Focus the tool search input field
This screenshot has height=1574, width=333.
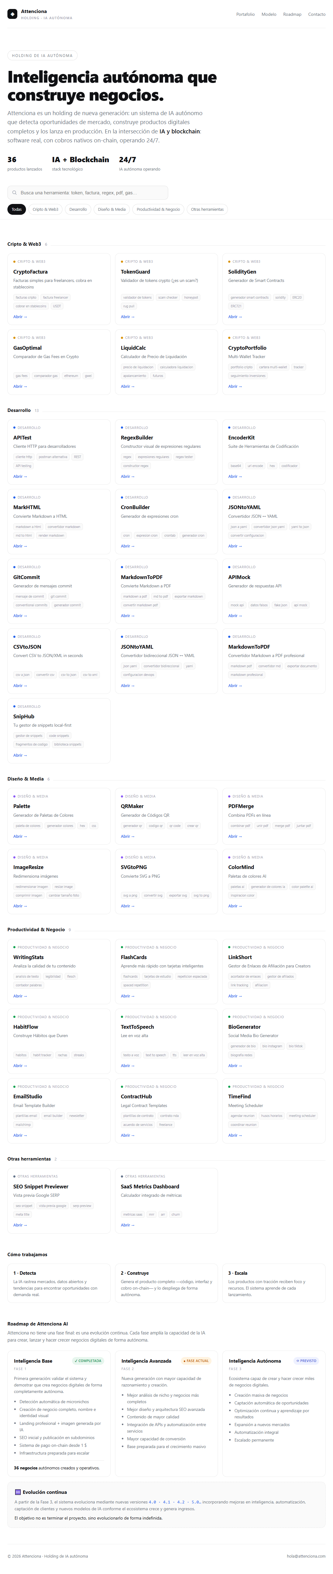88,192
